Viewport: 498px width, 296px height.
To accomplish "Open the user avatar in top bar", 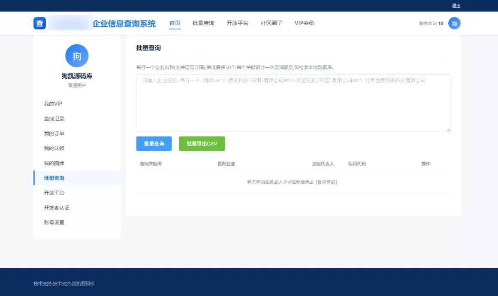I will pos(454,23).
